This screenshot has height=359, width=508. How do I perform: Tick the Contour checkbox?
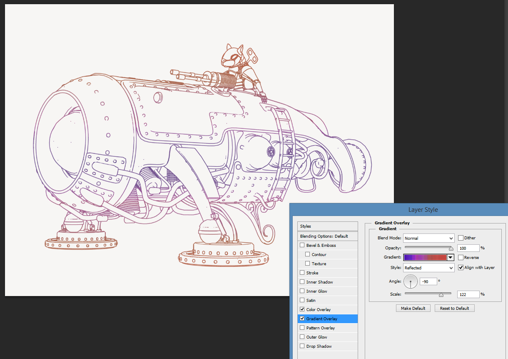(308, 255)
